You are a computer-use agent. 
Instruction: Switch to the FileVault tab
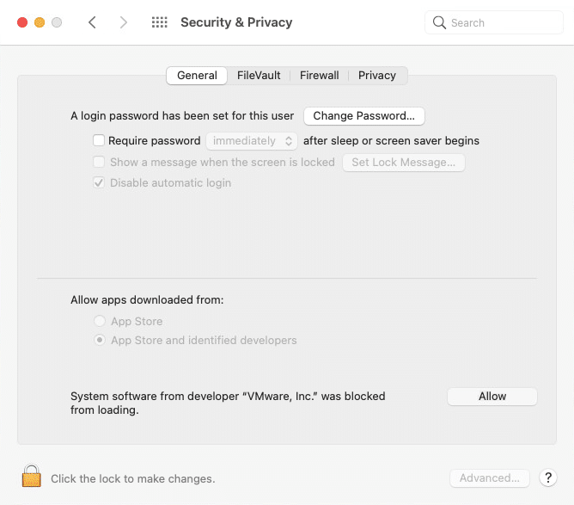pyautogui.click(x=259, y=76)
